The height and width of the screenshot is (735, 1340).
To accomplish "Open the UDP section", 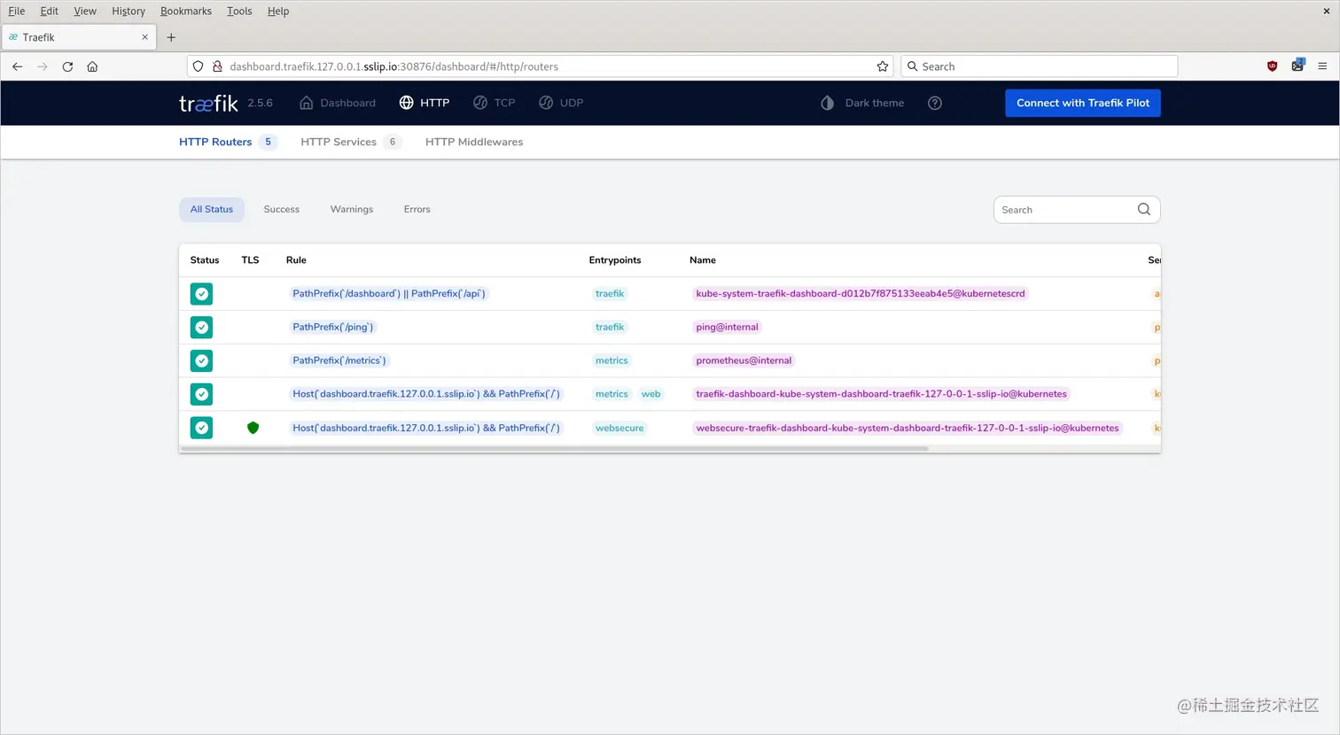I will point(561,103).
